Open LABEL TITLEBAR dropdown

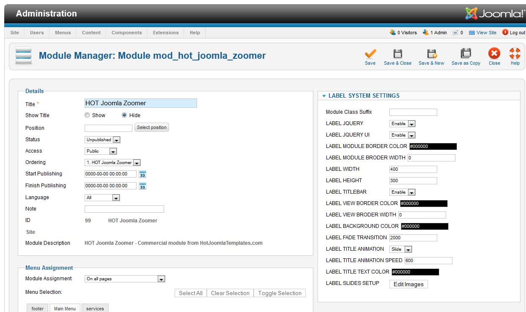pyautogui.click(x=402, y=192)
